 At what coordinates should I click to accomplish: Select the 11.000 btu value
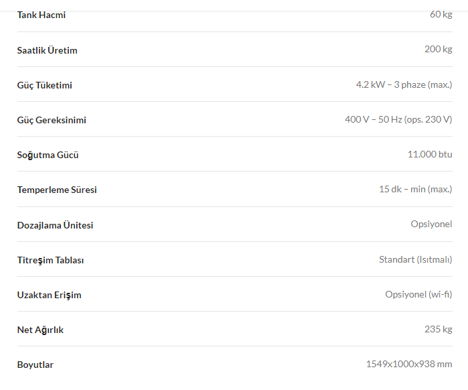click(430, 154)
